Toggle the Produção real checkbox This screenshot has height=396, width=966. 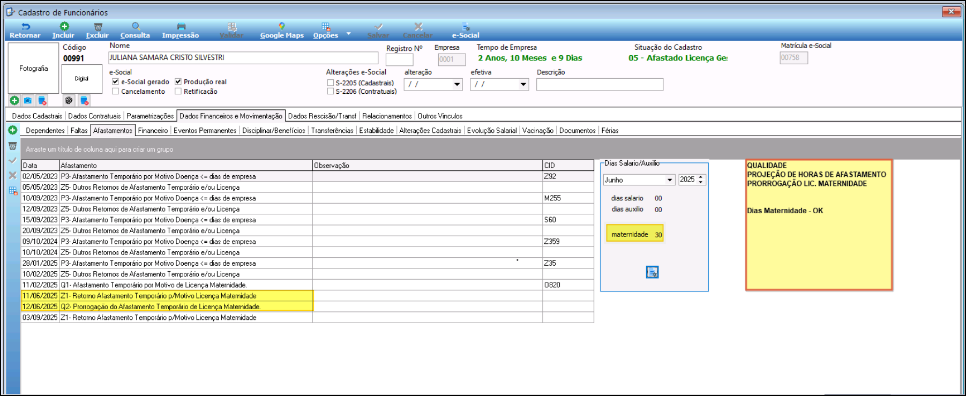tap(178, 81)
